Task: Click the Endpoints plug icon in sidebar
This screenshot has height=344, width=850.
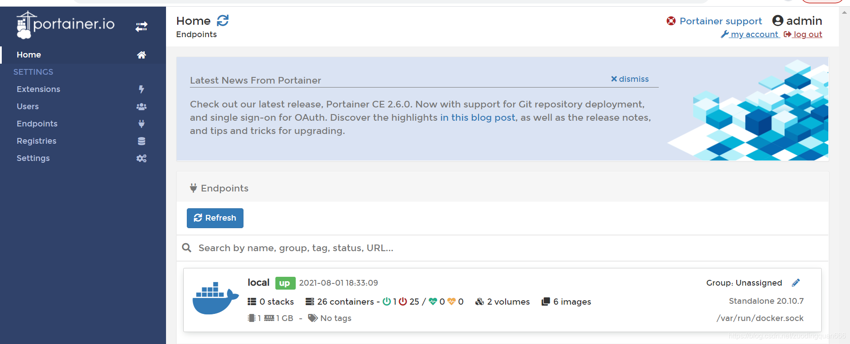Action: [x=141, y=124]
